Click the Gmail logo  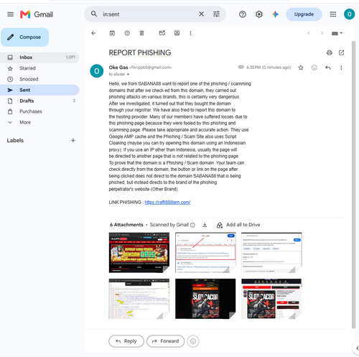tap(37, 14)
